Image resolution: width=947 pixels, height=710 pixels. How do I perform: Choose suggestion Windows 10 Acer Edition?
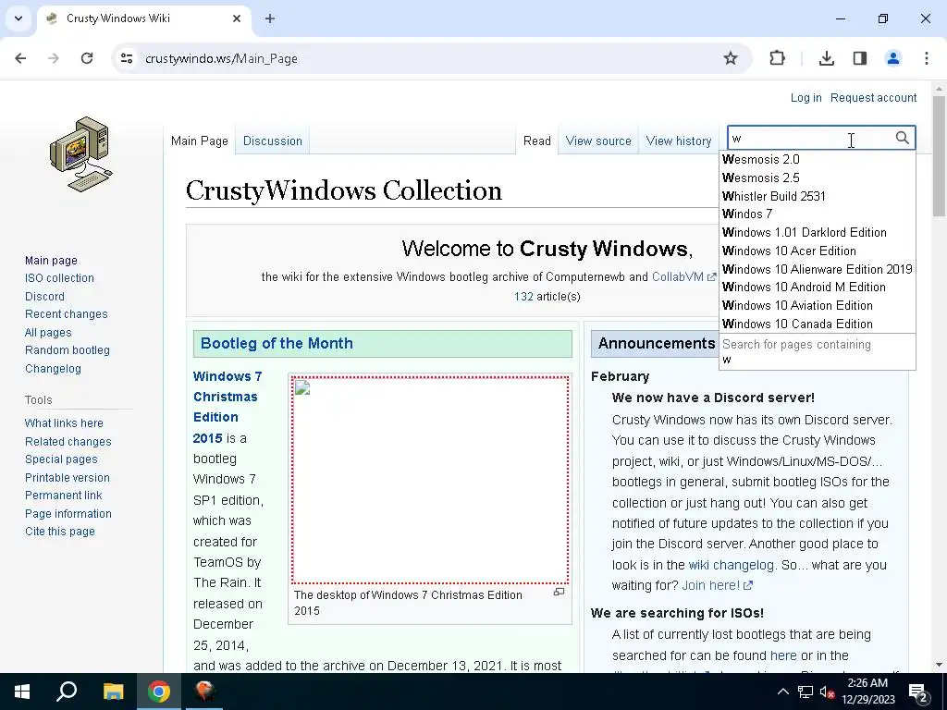(x=818, y=251)
